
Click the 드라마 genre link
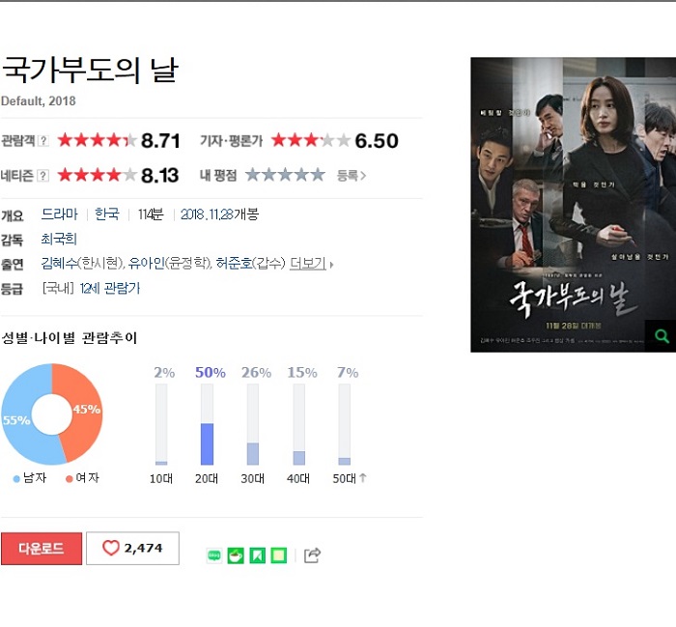[x=60, y=214]
